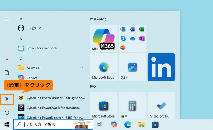The height and width of the screenshot is (130, 213).
Task: Open Excel in the Office tile group
Action: pyautogui.click(x=142, y=29)
